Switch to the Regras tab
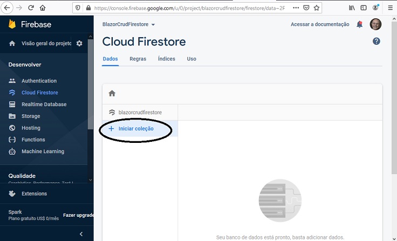 click(138, 59)
